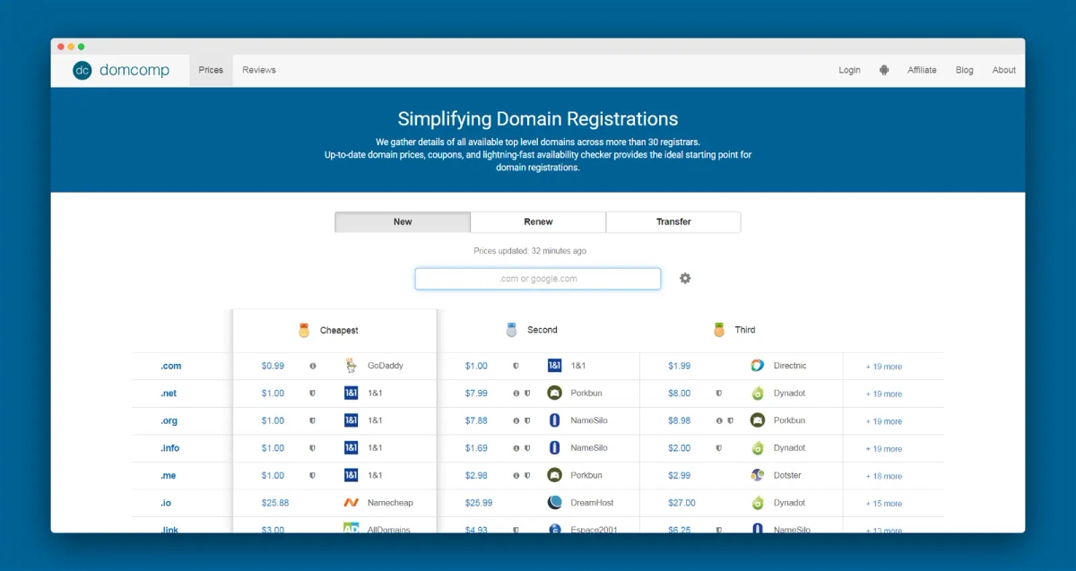Screen dimensions: 1076x571
Task: Click the NameSilo logo in .org row
Action: pos(554,420)
